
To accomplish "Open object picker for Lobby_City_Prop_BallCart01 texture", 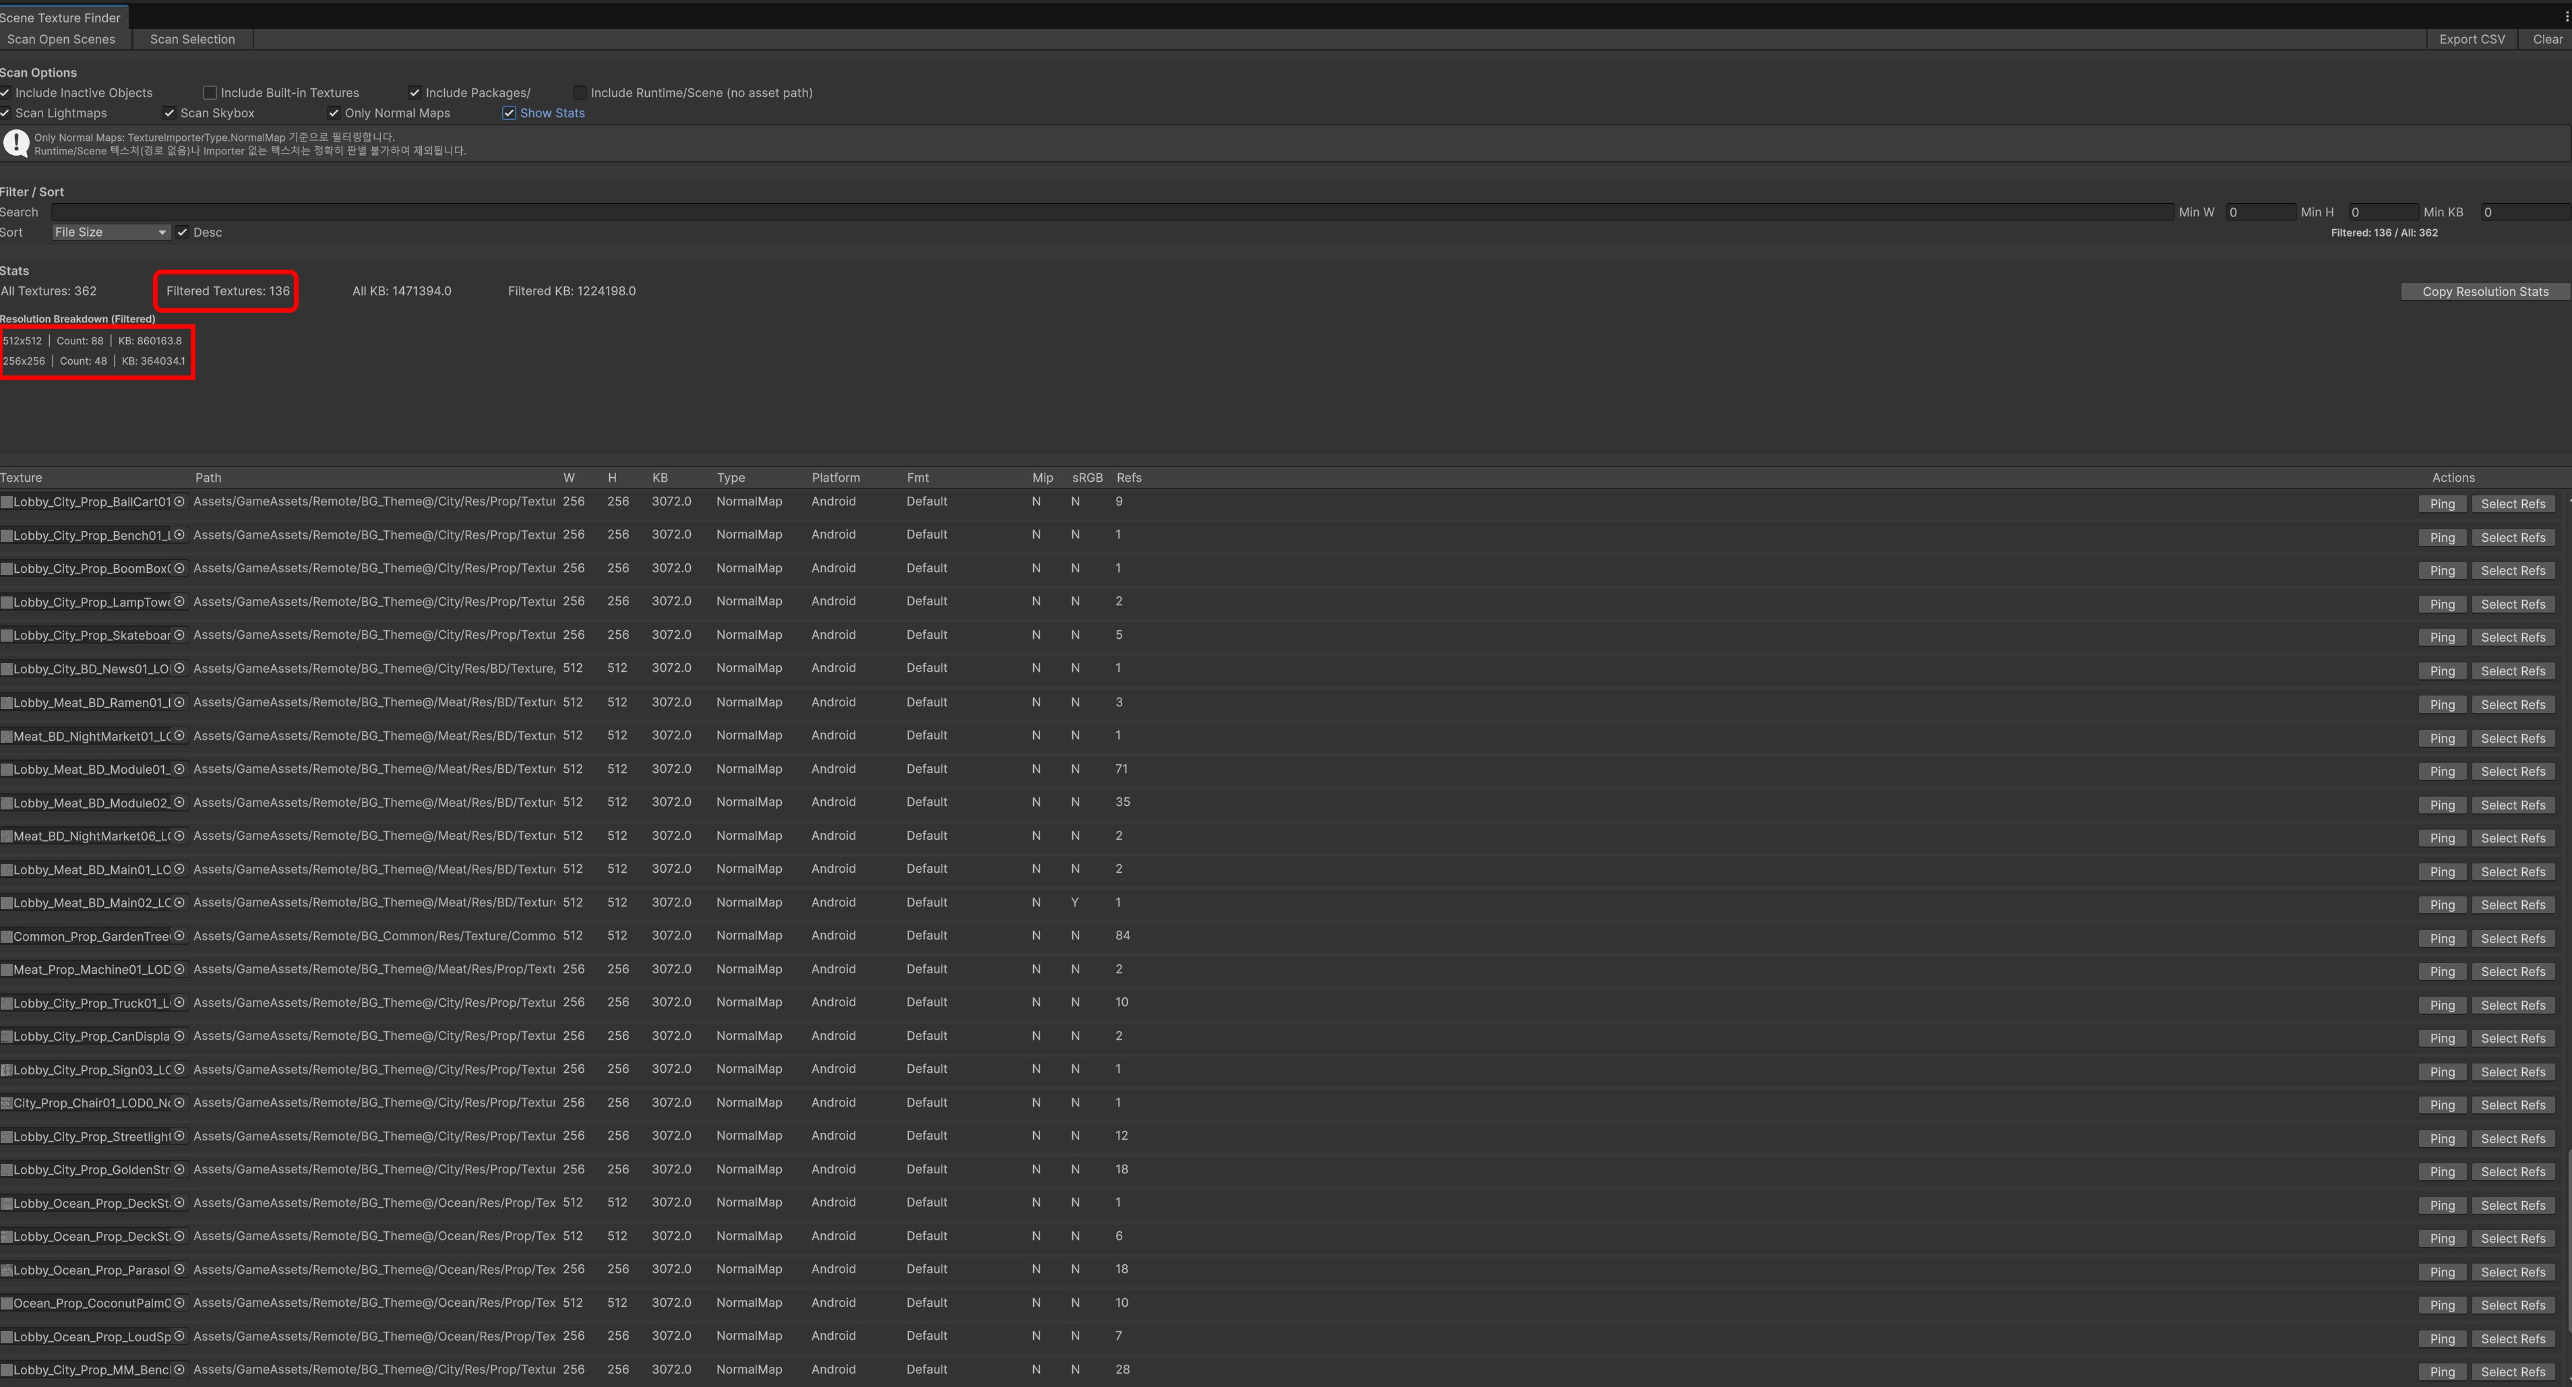I will 180,501.
